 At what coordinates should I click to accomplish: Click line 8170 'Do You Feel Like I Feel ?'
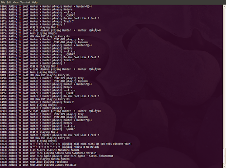pyautogui.click(x=81, y=18)
